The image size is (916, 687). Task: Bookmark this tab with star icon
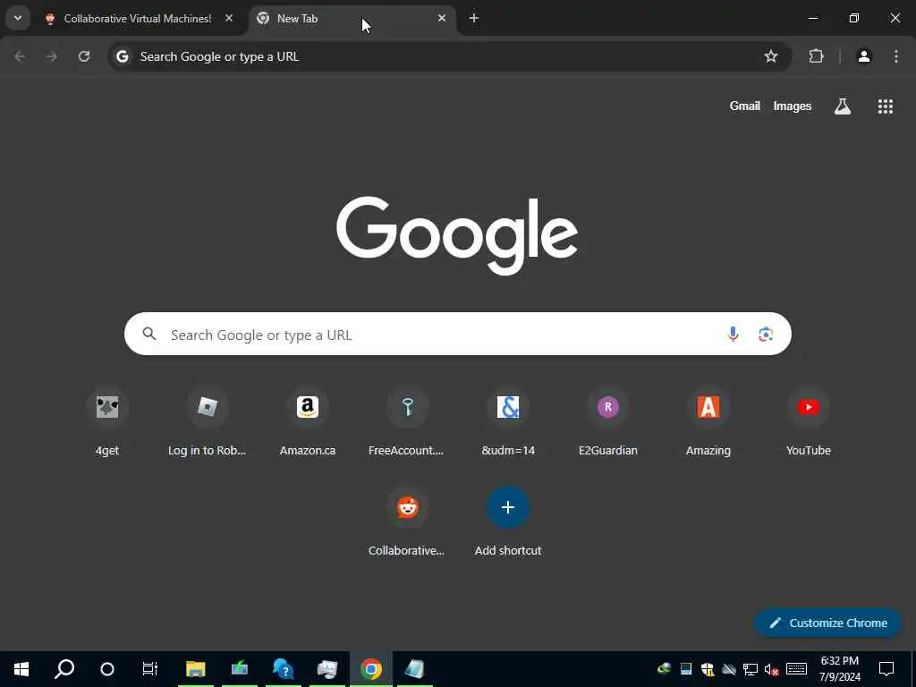click(x=771, y=56)
